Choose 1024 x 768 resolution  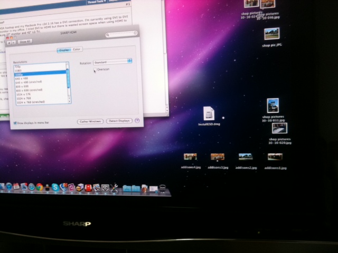[42, 99]
